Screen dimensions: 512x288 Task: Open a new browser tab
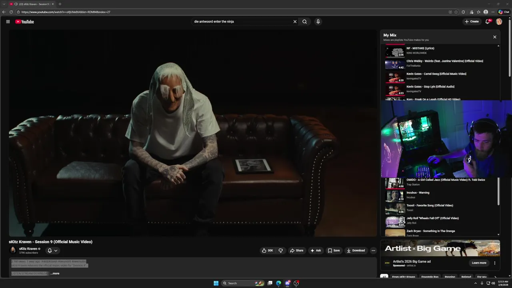60,4
